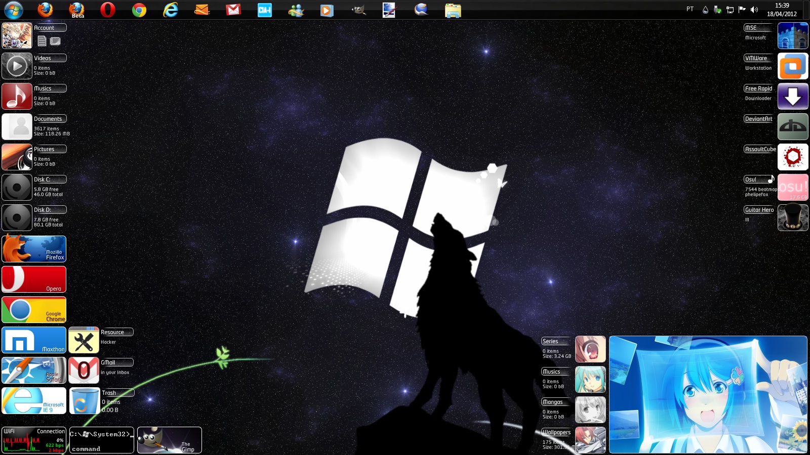Open the MSE castle icon

click(x=793, y=35)
